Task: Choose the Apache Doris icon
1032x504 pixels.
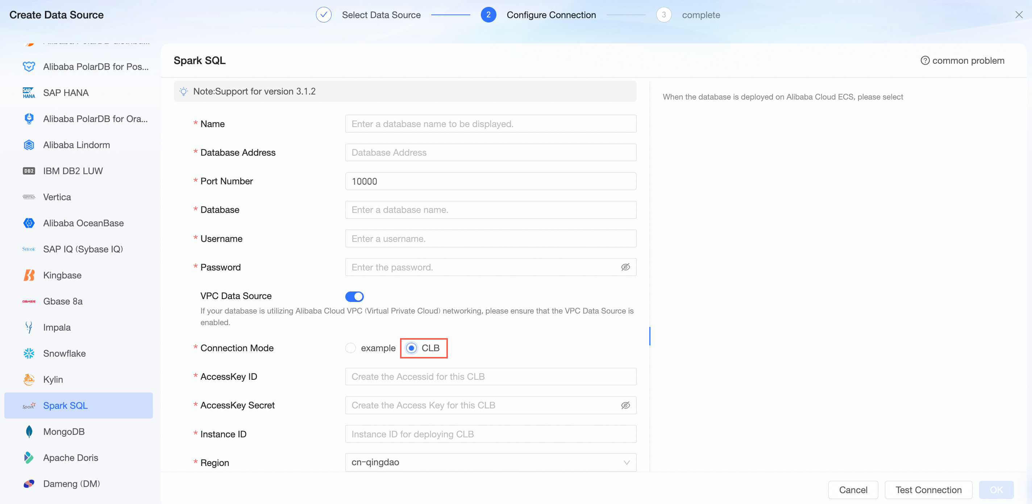Action: (29, 457)
